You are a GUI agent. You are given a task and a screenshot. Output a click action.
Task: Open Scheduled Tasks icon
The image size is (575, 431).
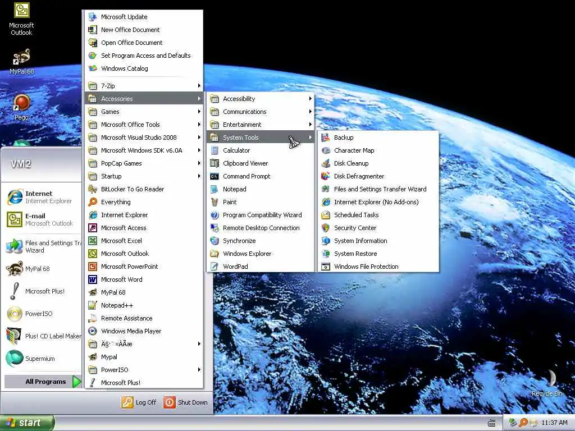[x=326, y=215]
